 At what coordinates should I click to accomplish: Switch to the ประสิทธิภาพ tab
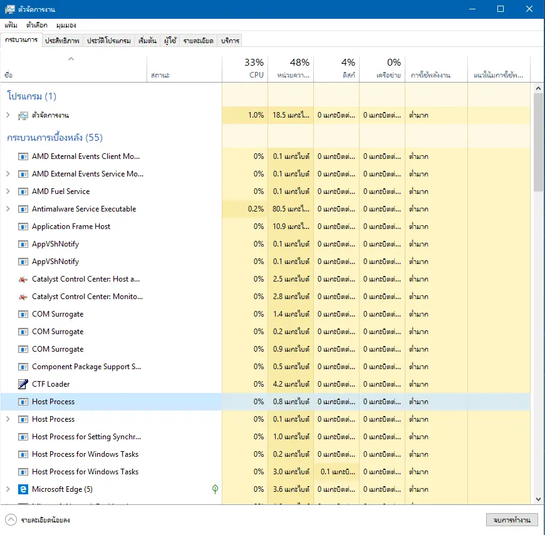pyautogui.click(x=62, y=41)
